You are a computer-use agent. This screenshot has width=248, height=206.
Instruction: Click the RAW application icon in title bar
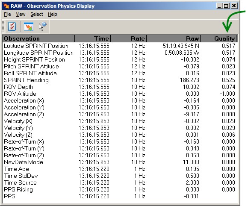pos(6,6)
